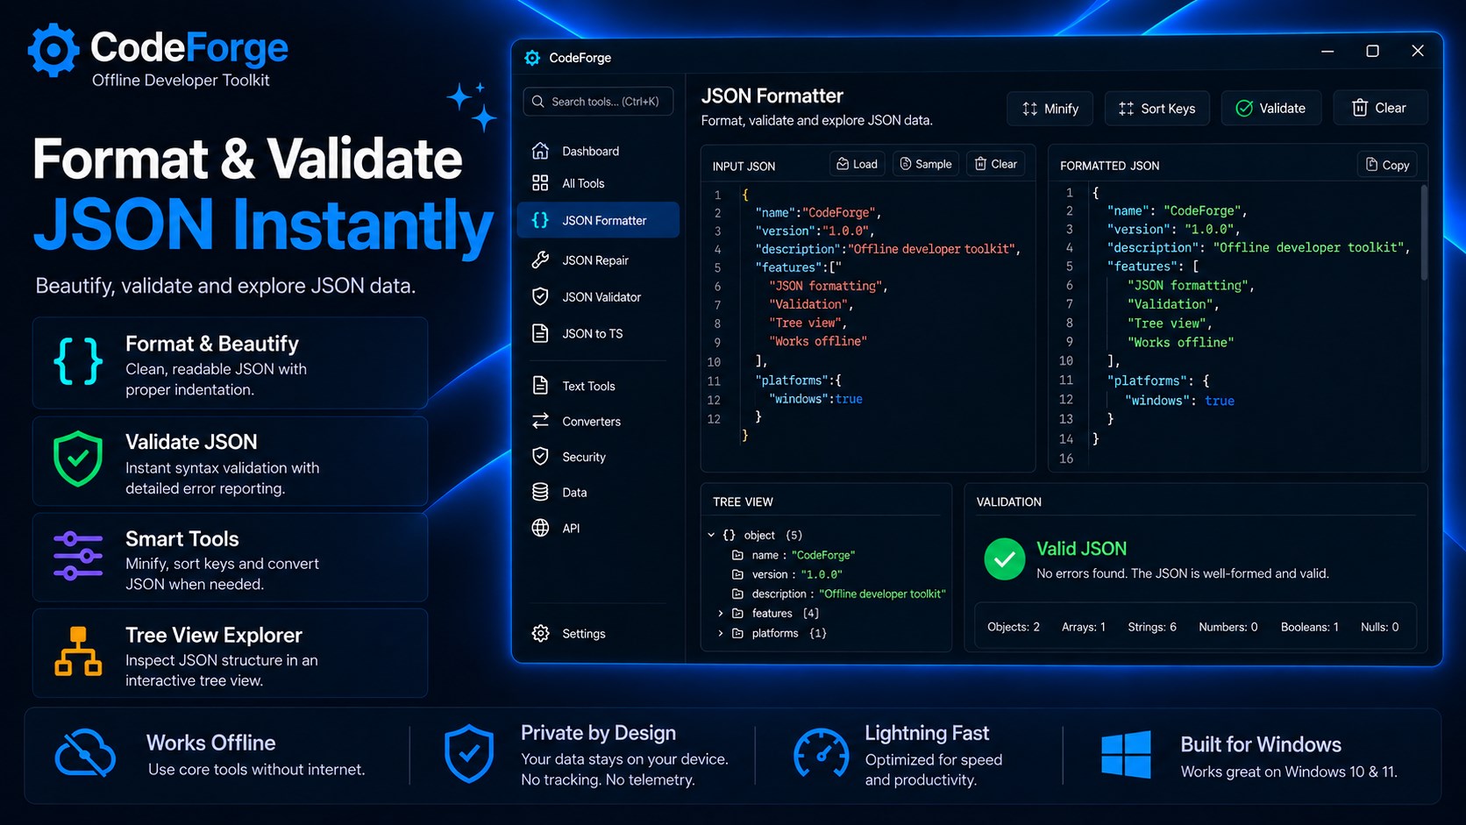
Task: Click the description tree row value
Action: coord(882,594)
